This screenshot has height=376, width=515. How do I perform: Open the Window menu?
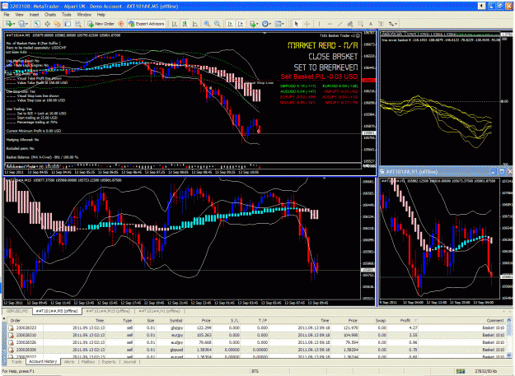(x=84, y=15)
